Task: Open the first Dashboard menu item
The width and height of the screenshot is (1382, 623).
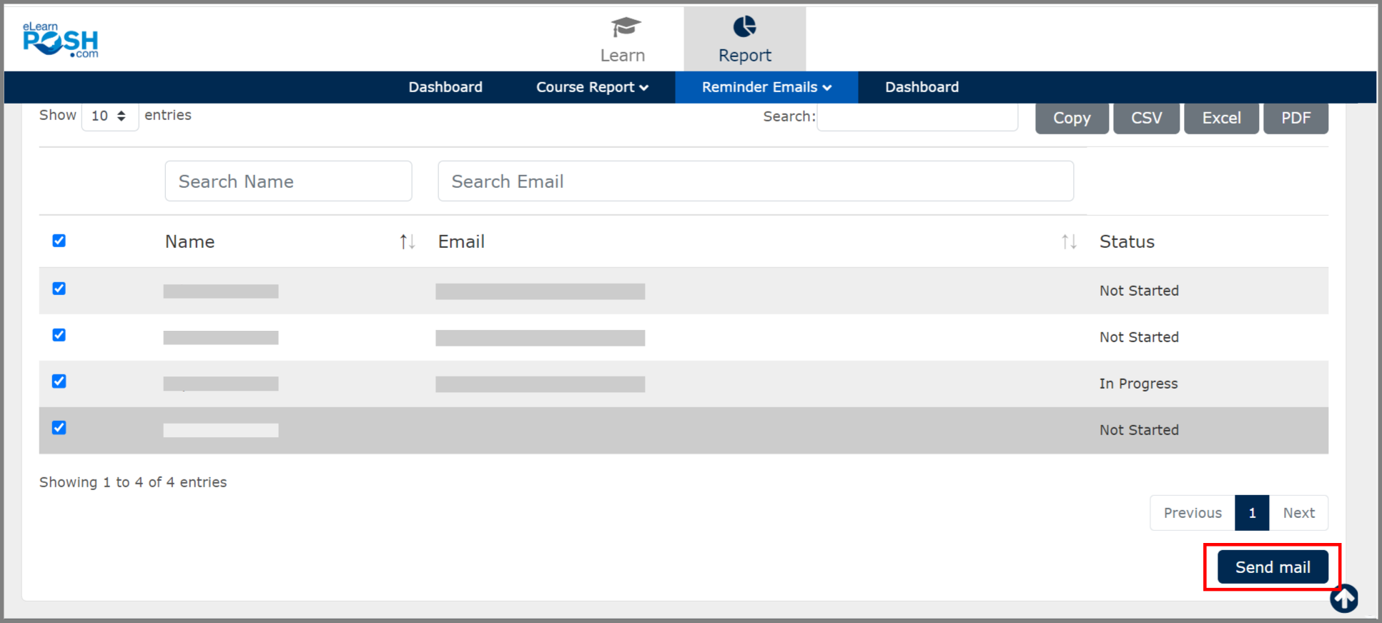Action: 445,87
